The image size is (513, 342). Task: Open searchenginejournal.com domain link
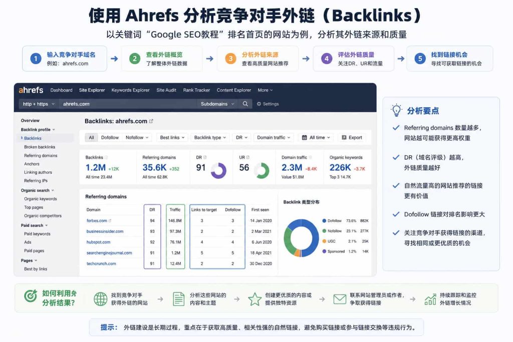pos(109,253)
